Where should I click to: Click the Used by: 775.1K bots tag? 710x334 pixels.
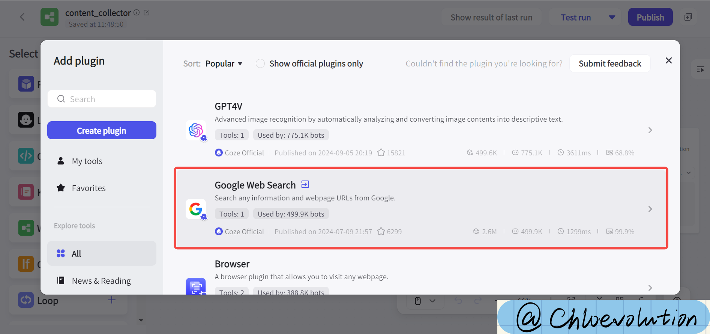tap(291, 135)
